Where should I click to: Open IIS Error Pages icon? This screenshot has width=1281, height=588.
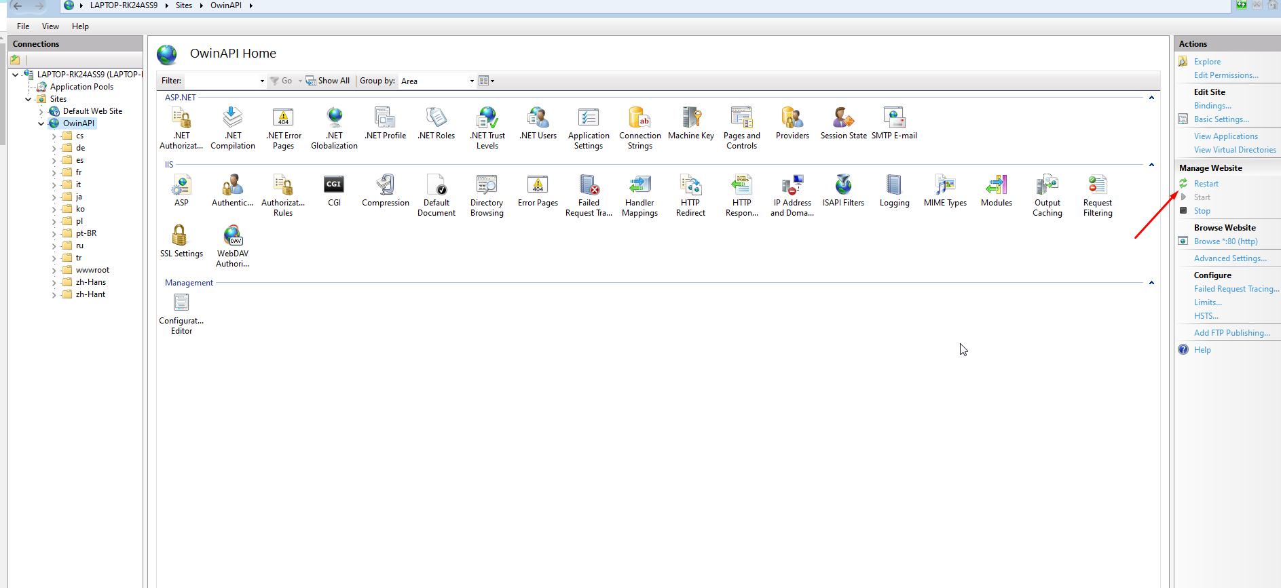pos(538,191)
